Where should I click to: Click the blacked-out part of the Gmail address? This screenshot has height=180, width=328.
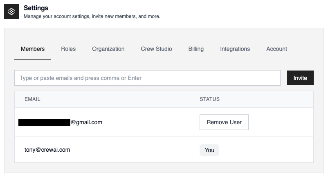click(x=44, y=122)
